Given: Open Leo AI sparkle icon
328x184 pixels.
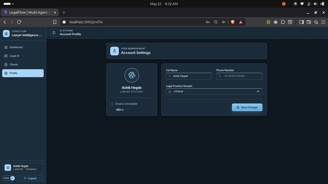Looking at the screenshot, I should 316,22.
